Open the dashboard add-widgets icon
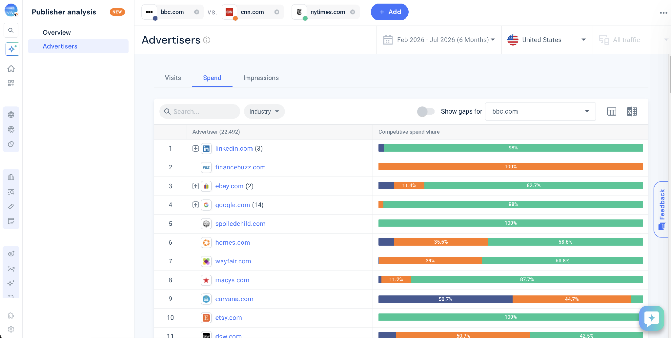The width and height of the screenshot is (671, 338). coord(11,83)
